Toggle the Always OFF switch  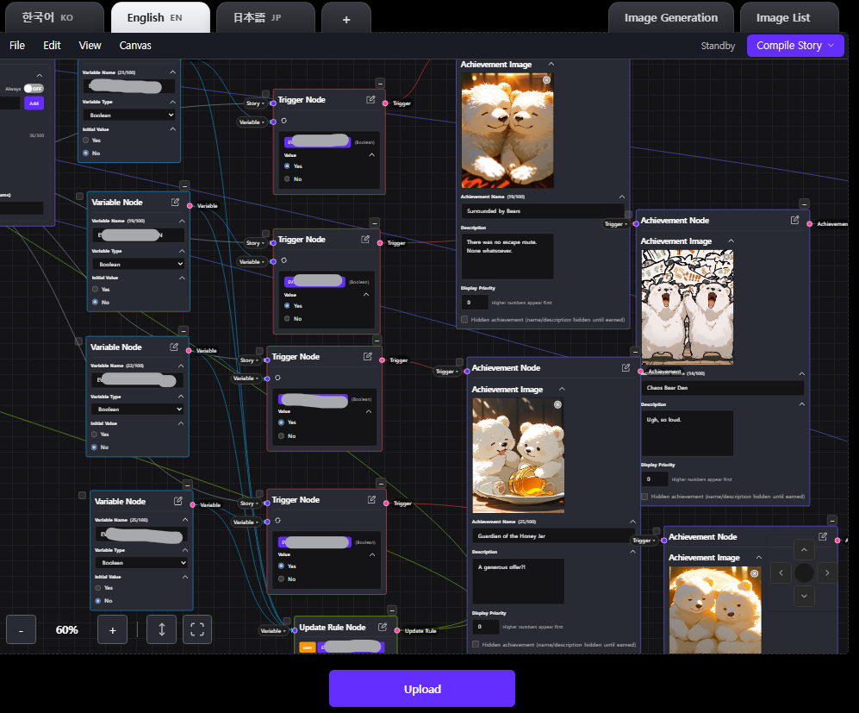pyautogui.click(x=34, y=88)
